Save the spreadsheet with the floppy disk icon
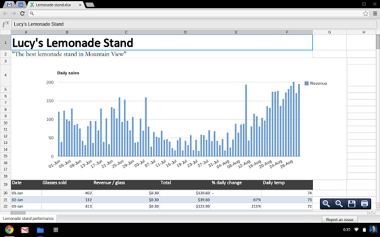Screen dimensions: 380x237 352,204
